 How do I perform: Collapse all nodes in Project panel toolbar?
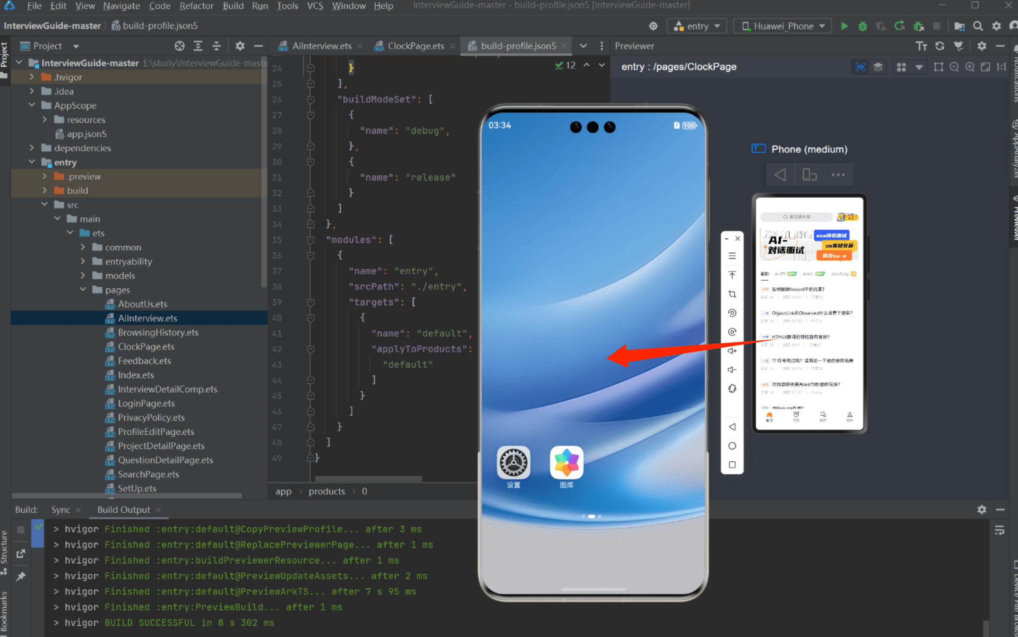tap(216, 46)
